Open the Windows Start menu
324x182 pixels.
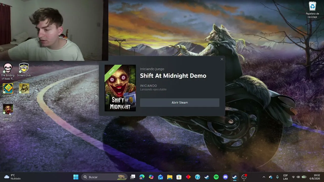tap(76, 177)
